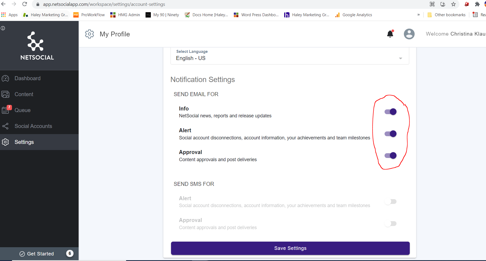Open the Word Press Dashboard bookmark
This screenshot has width=486, height=261.
[x=256, y=15]
